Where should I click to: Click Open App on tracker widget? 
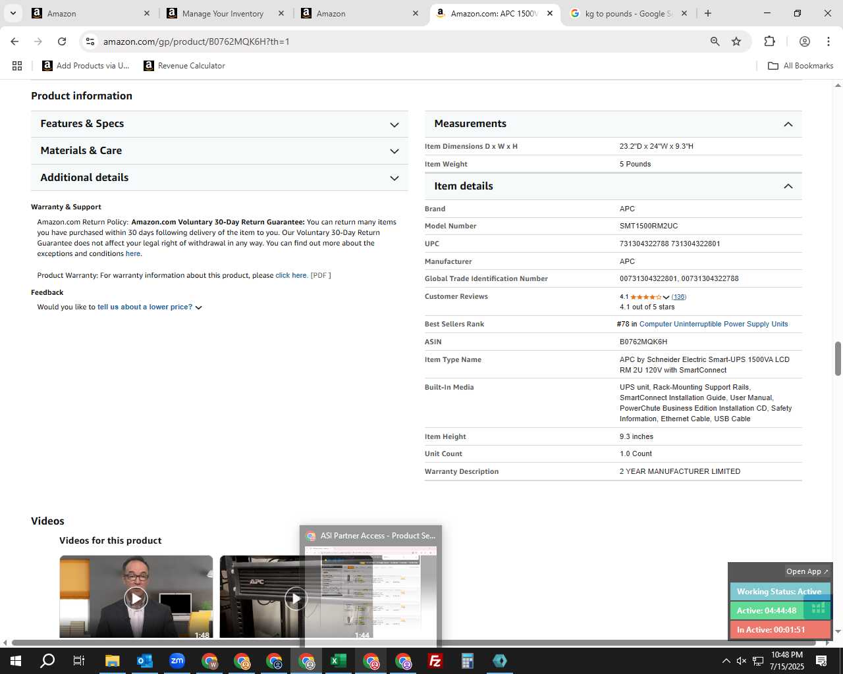(807, 571)
